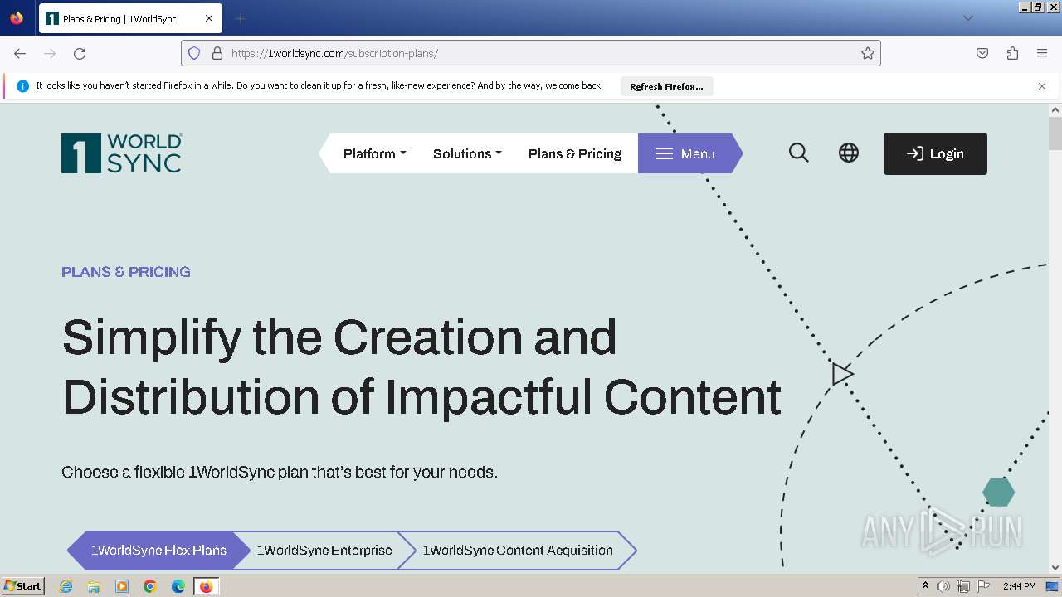The image size is (1062, 597).
Task: Open File Explorer from taskbar
Action: tap(94, 586)
